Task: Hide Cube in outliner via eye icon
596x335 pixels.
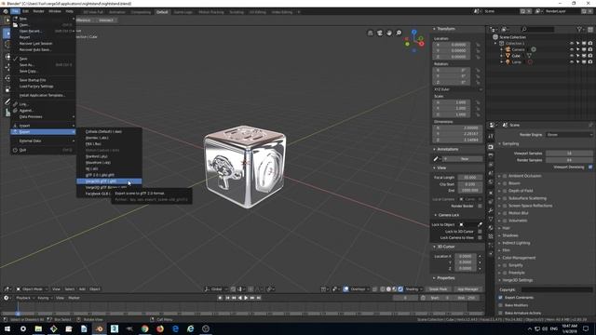Action: 571,56
